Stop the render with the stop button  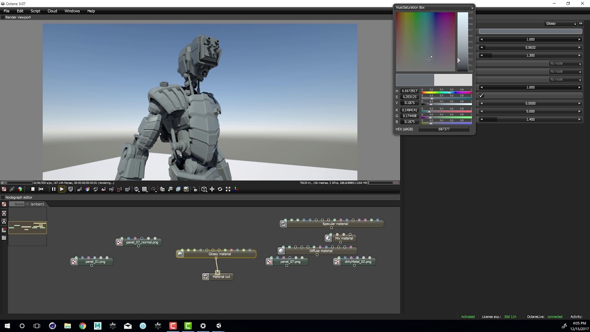33,189
